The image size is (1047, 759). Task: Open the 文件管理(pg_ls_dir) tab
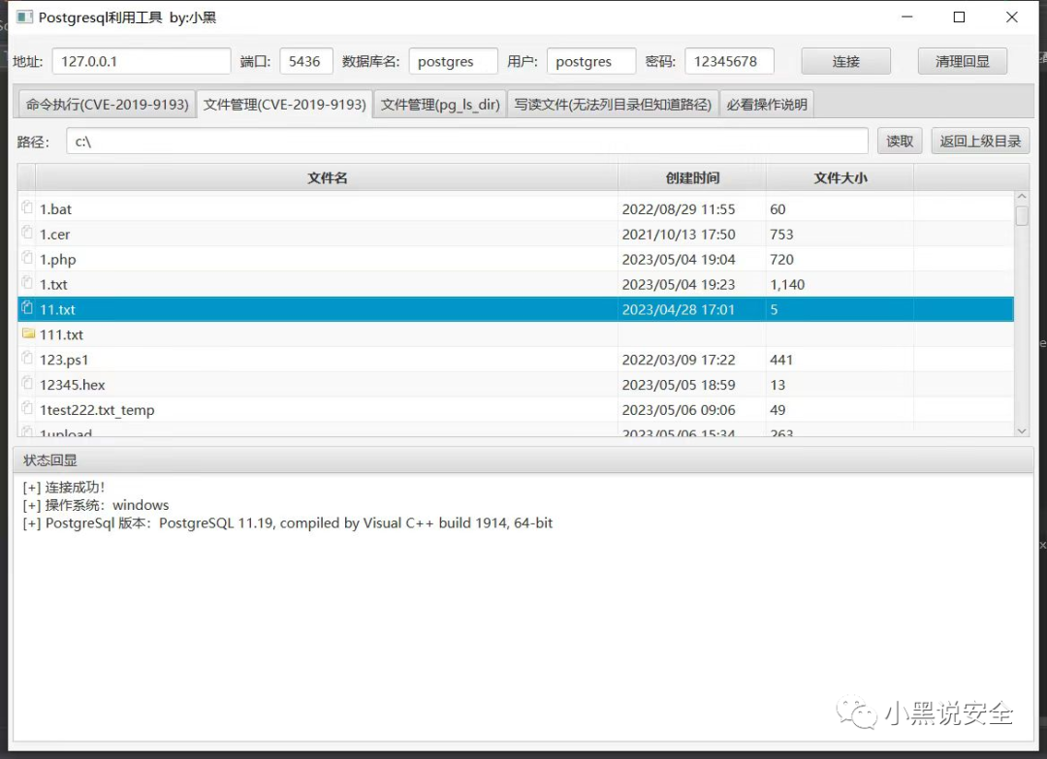(x=440, y=104)
